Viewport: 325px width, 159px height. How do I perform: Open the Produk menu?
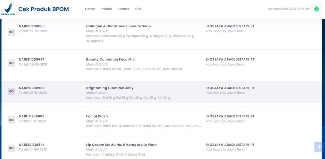tap(106, 9)
